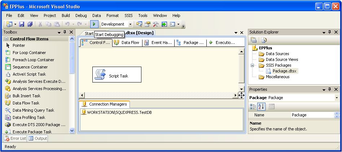
Task: Open Solution Explorer toolbar icon with magnifier
Action: coord(139,24)
